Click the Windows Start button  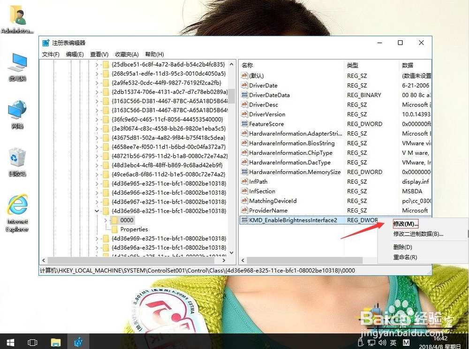coord(10,342)
